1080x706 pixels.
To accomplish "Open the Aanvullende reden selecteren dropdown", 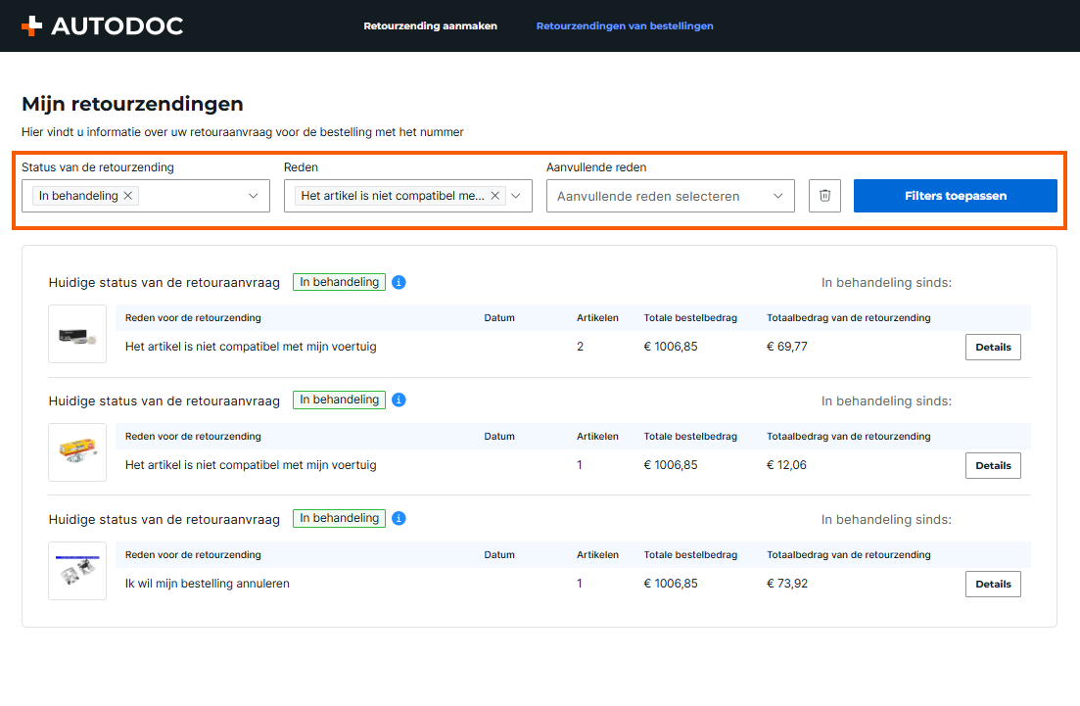I will (670, 196).
